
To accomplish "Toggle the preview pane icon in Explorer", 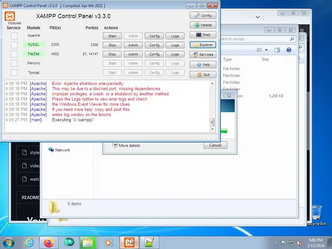I will point(277,50).
